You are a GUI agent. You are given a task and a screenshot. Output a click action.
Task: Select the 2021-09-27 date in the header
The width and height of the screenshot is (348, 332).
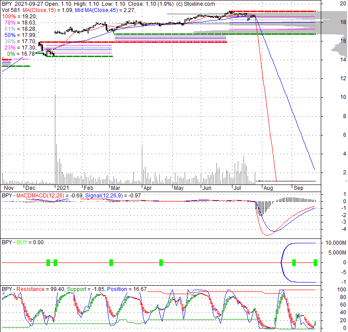29,4
